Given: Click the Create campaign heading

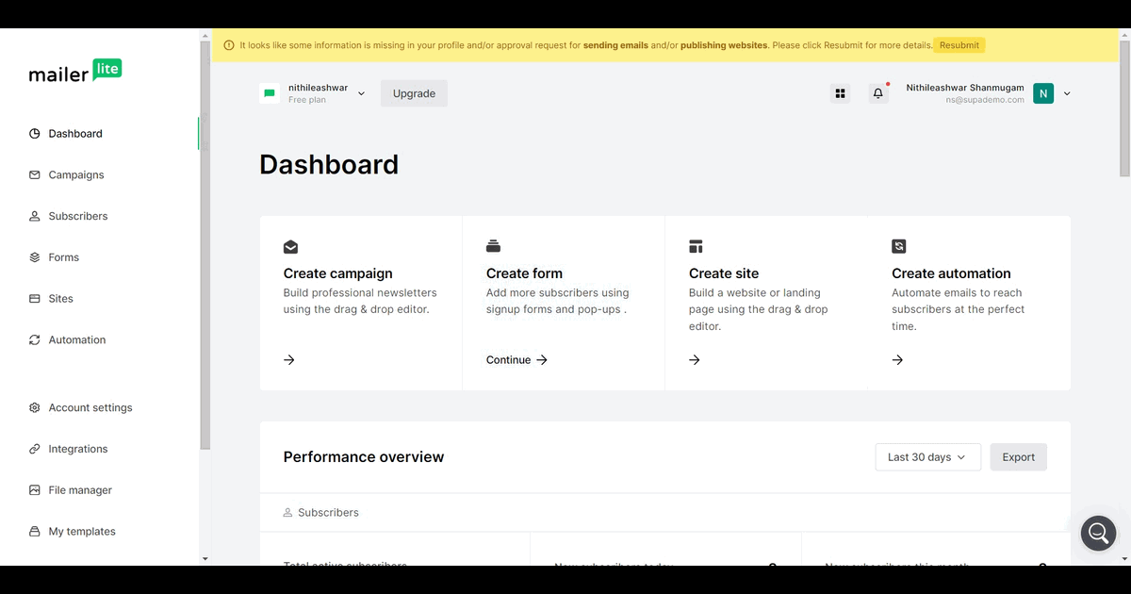Looking at the screenshot, I should 337,273.
